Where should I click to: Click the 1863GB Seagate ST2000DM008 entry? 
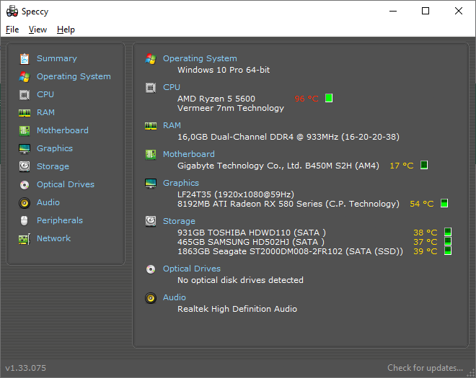(290, 251)
